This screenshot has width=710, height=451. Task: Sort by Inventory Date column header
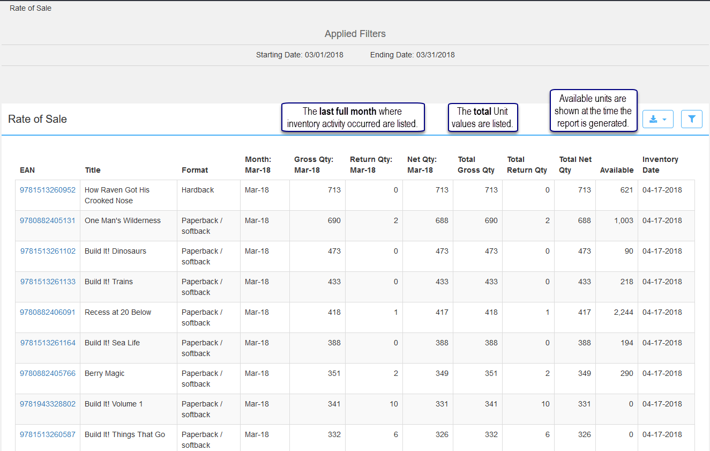pyautogui.click(x=660, y=165)
